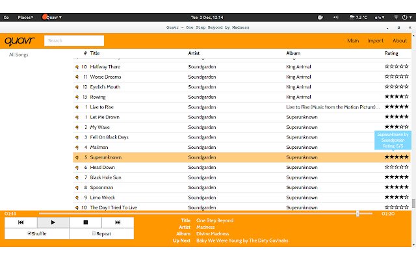Open the About page
The image size is (416, 260).
[x=400, y=40]
